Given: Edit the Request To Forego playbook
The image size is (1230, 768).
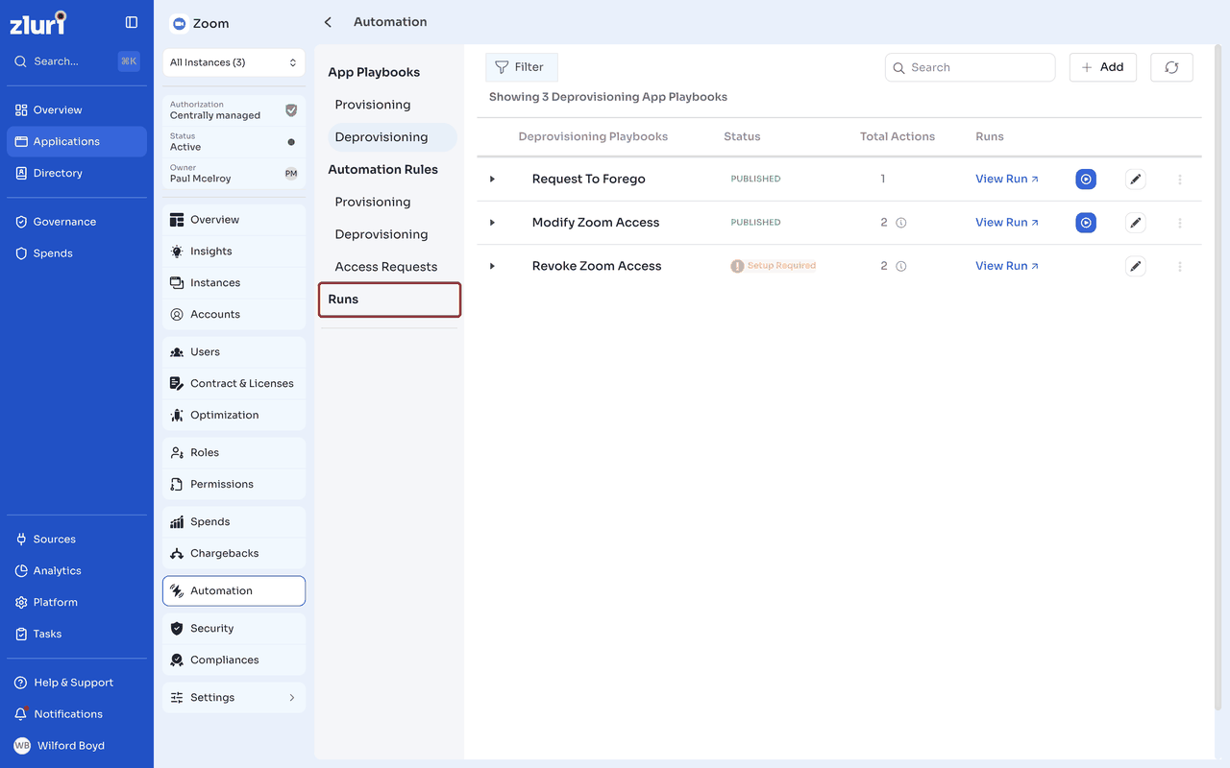Looking at the screenshot, I should point(1136,179).
